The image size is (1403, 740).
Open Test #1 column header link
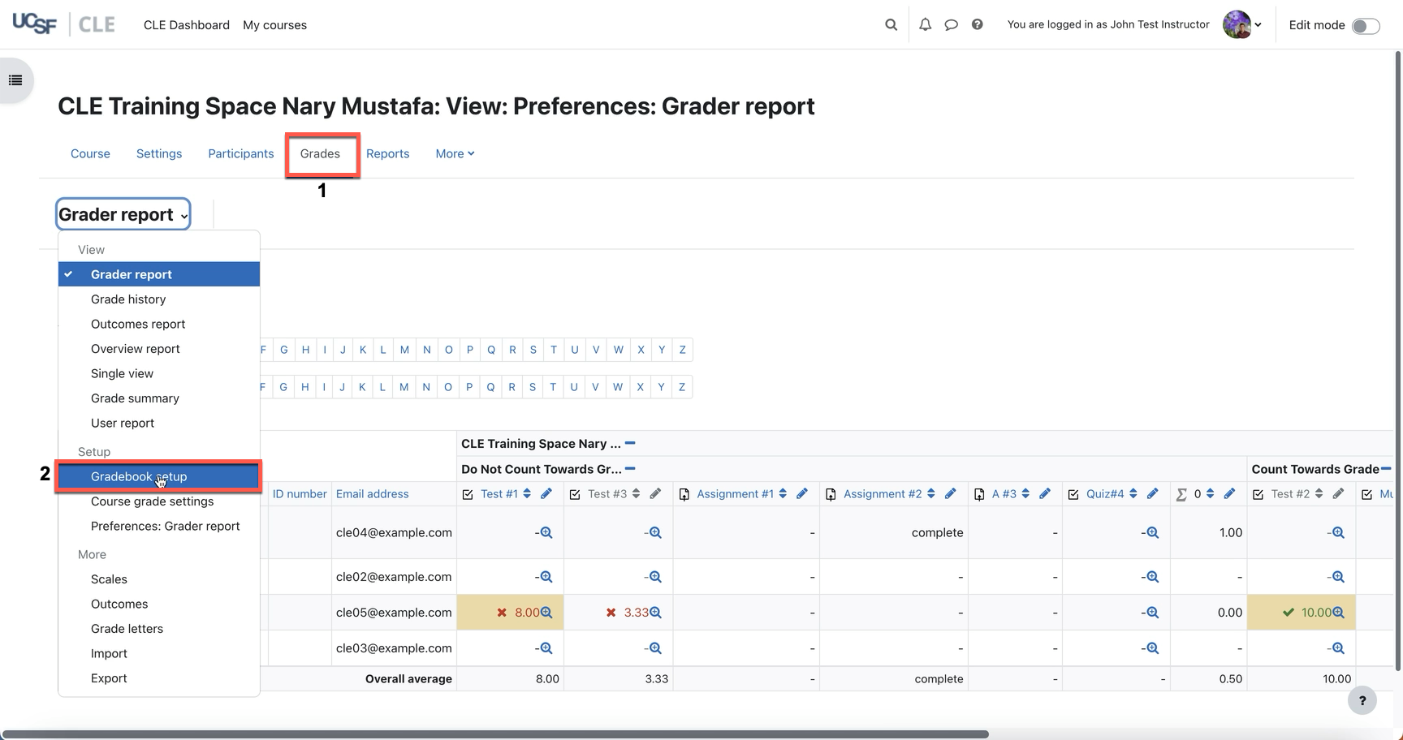(499, 493)
